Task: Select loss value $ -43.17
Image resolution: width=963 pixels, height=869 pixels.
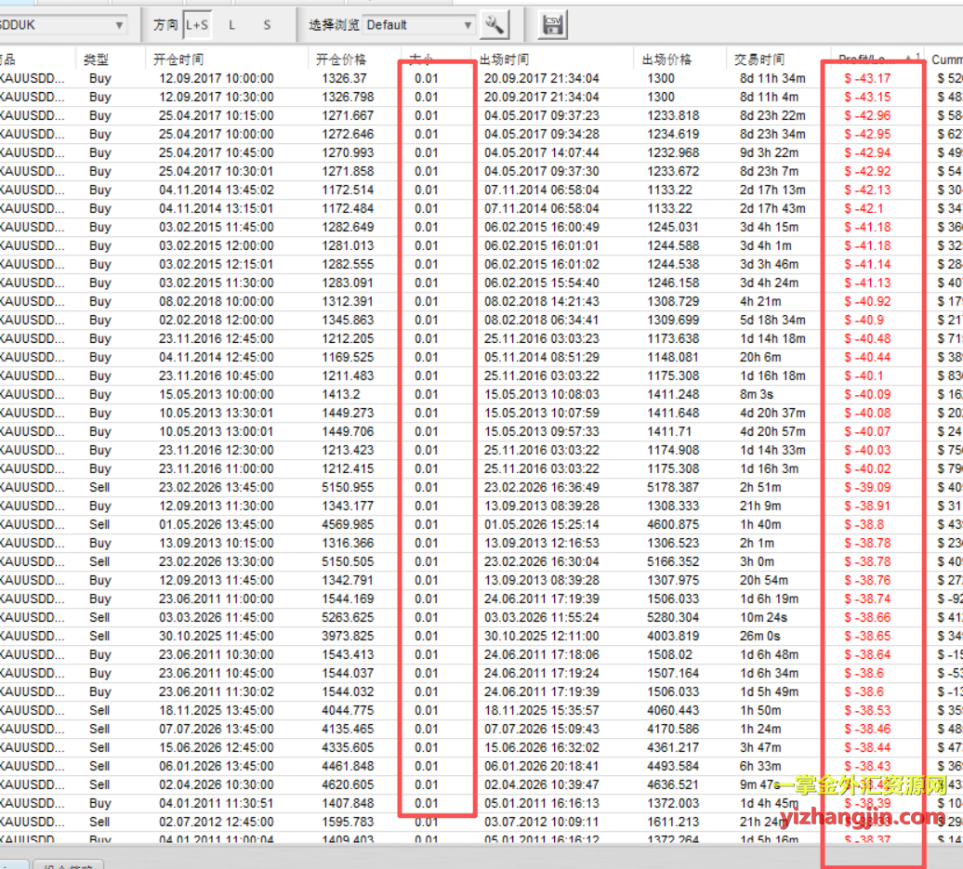Action: tap(867, 79)
